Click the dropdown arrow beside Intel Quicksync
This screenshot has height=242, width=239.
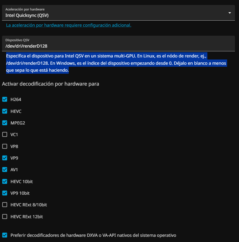[x=230, y=13]
